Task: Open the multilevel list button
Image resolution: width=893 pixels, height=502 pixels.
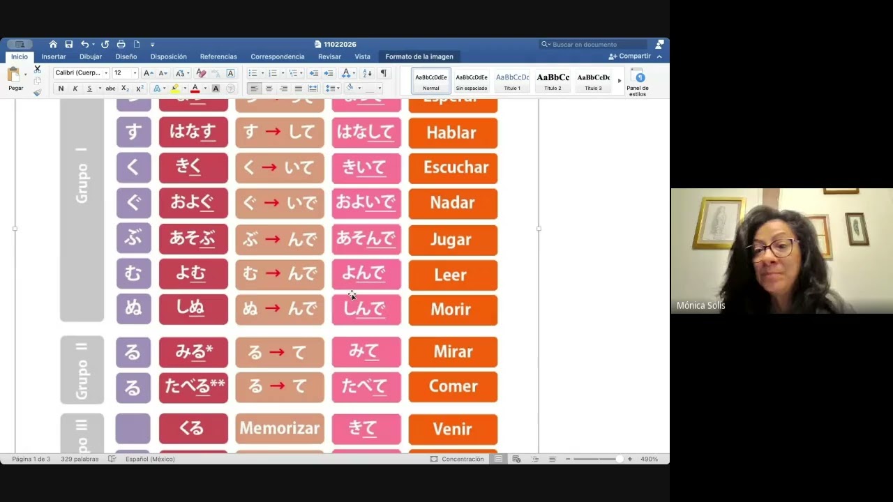Action: tap(293, 73)
